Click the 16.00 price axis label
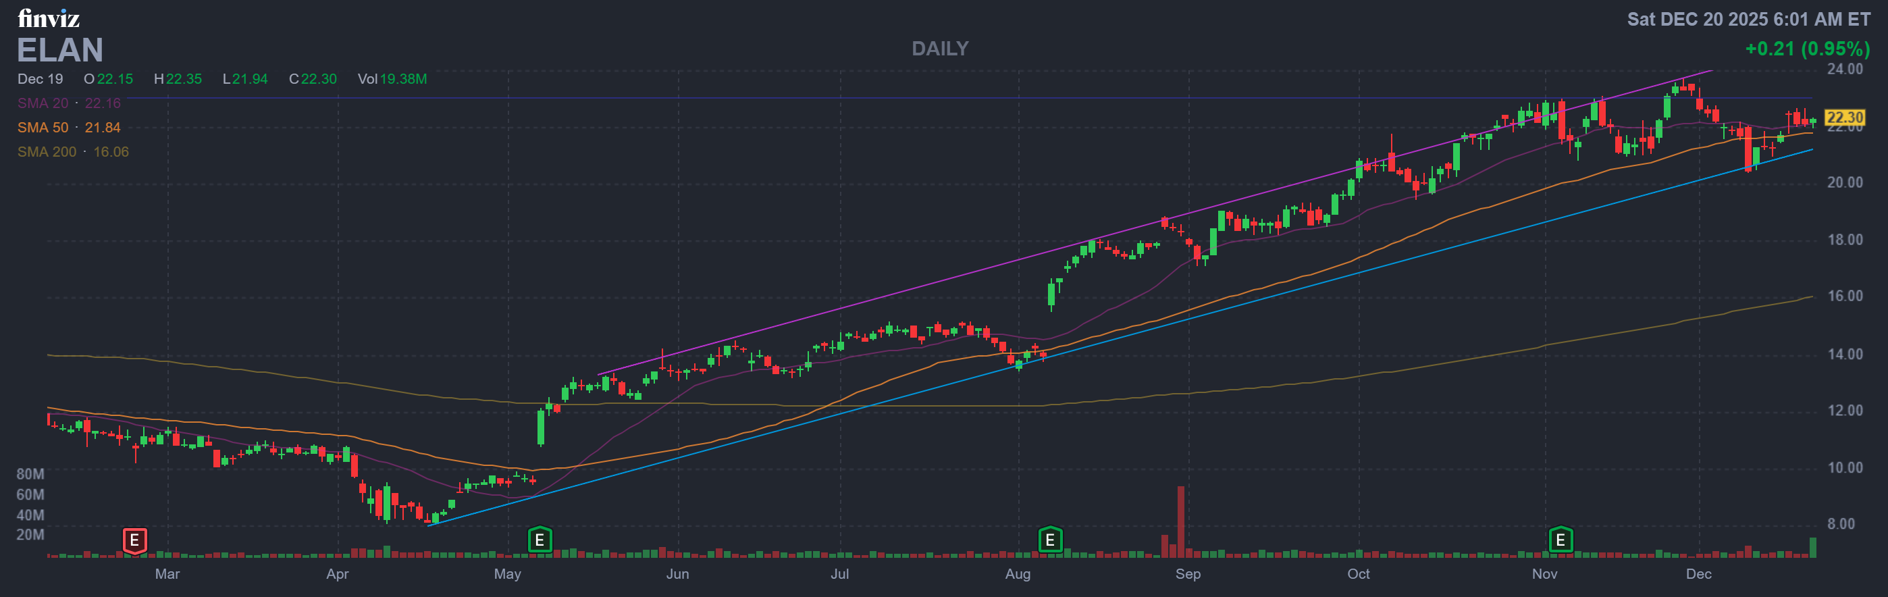This screenshot has height=597, width=1888. 1844,296
